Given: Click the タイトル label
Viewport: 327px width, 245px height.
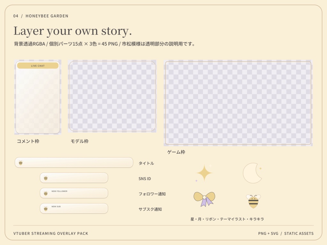Looking at the screenshot, I should coord(146,163).
